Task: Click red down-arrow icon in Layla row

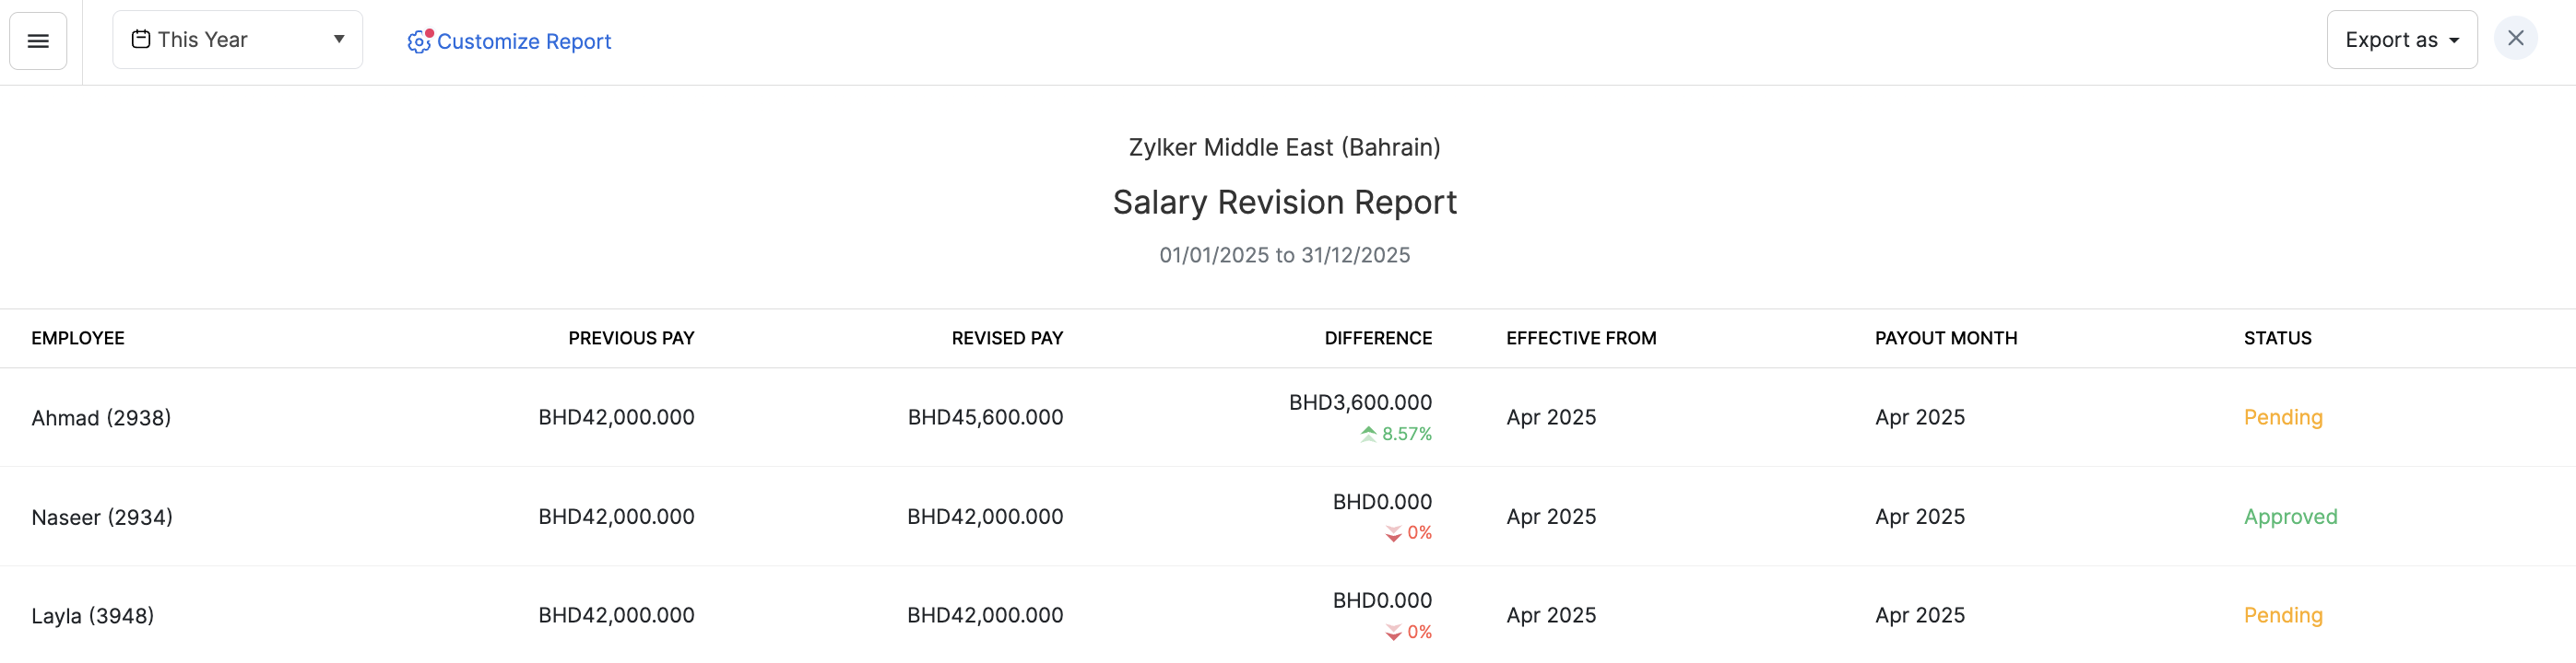Action: point(1393,633)
